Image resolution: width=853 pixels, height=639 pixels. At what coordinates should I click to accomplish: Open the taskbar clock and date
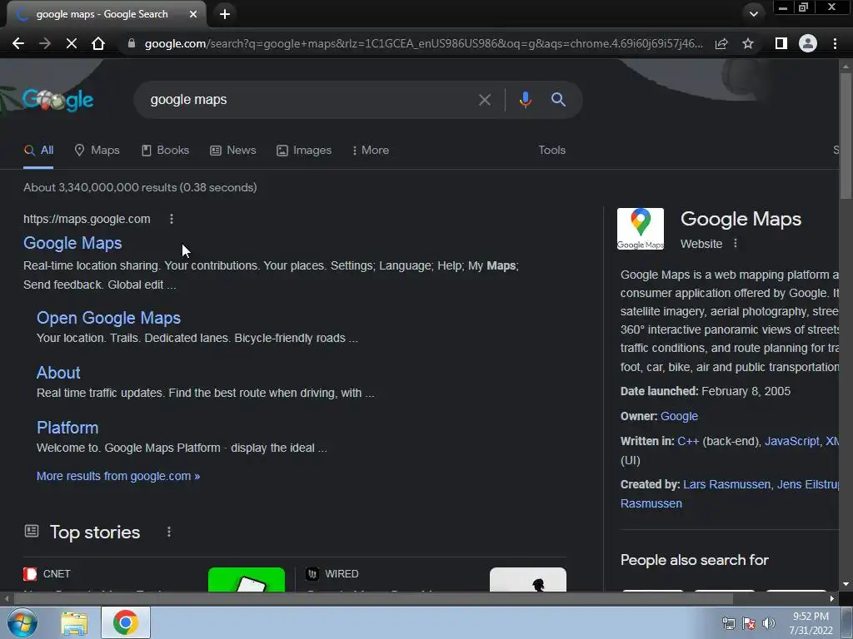811,623
